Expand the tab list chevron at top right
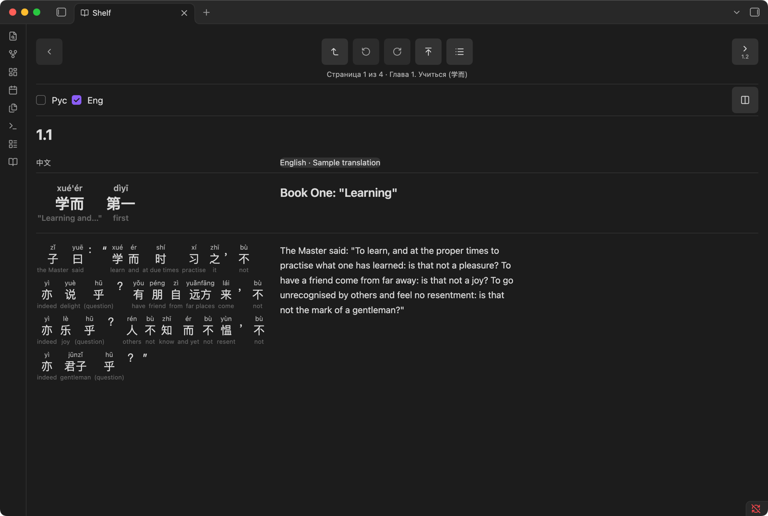This screenshot has width=768, height=516. [736, 12]
